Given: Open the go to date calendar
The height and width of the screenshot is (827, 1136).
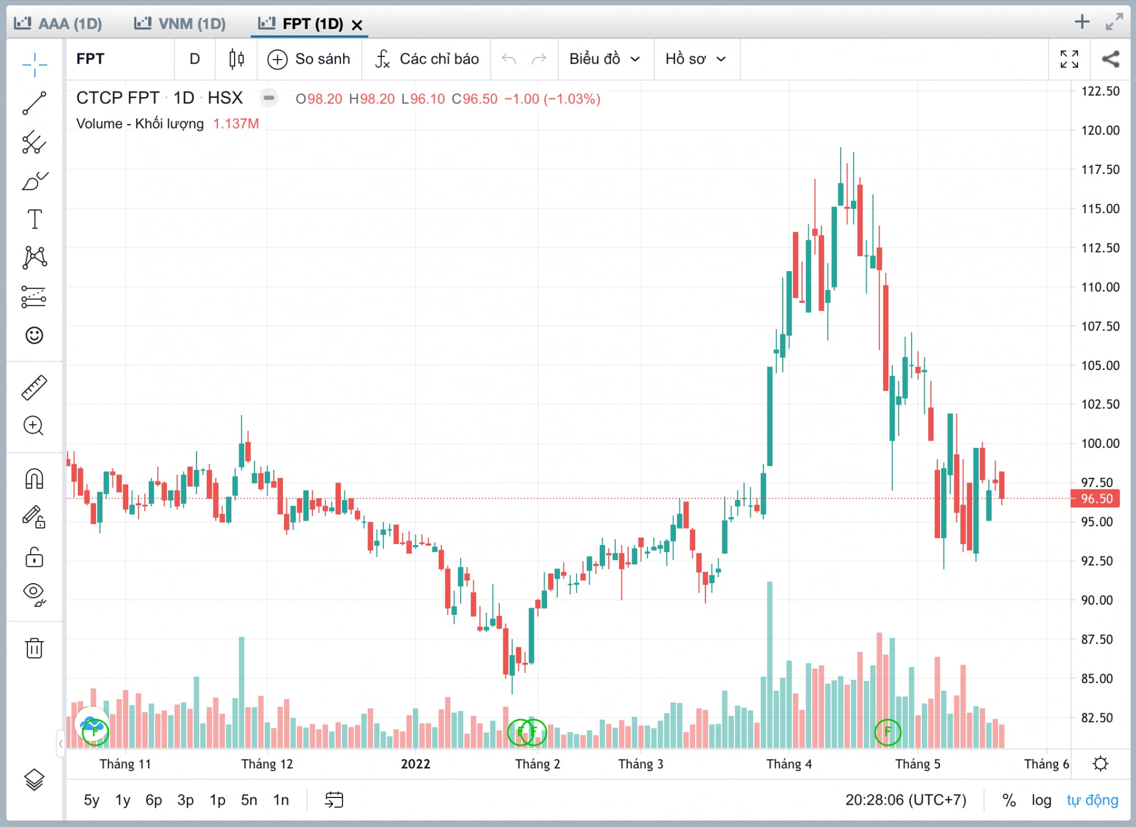Looking at the screenshot, I should tap(334, 800).
